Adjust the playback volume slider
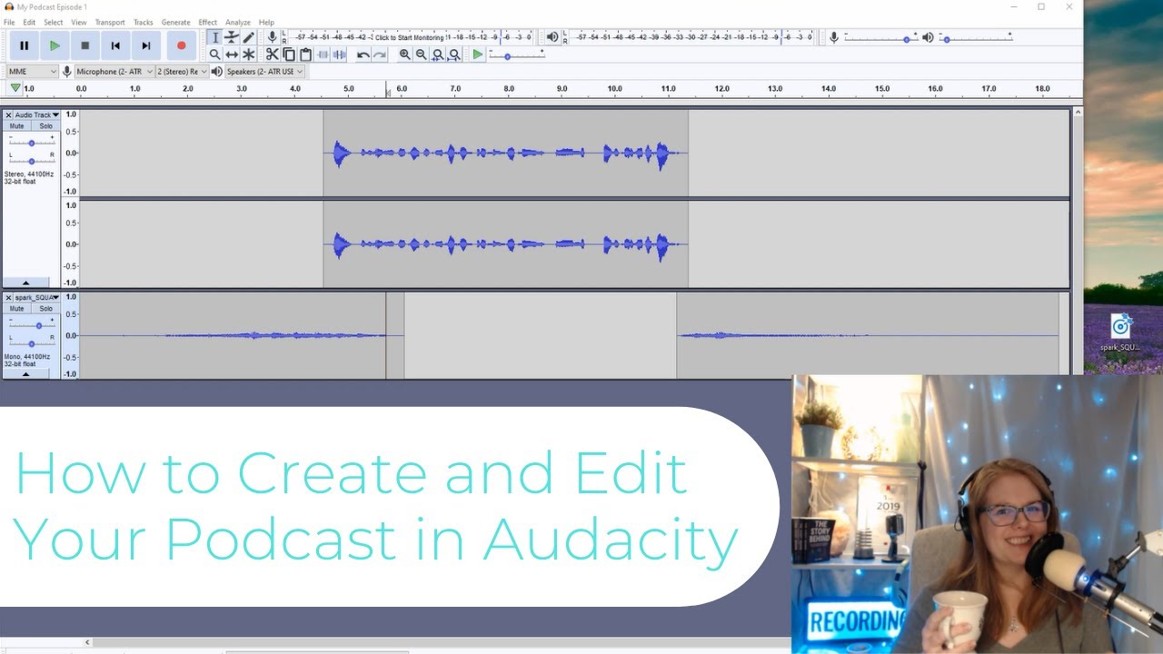 [977, 38]
